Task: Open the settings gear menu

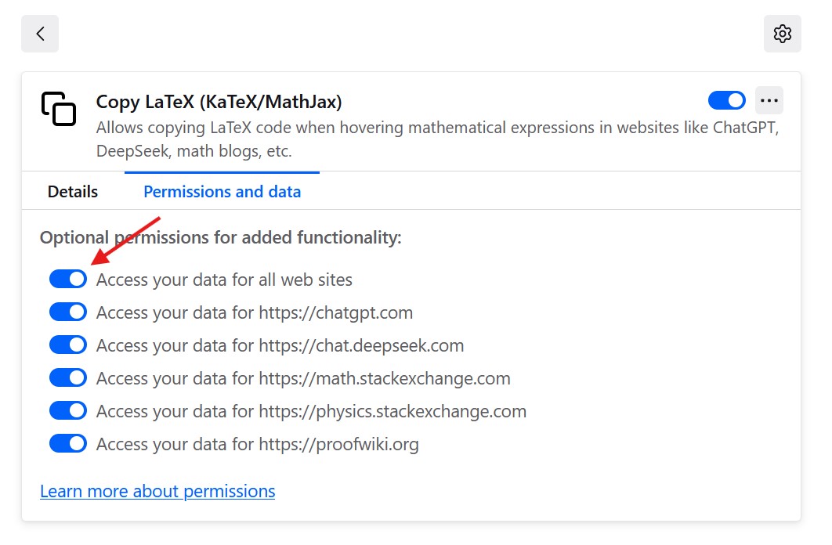Action: click(782, 34)
